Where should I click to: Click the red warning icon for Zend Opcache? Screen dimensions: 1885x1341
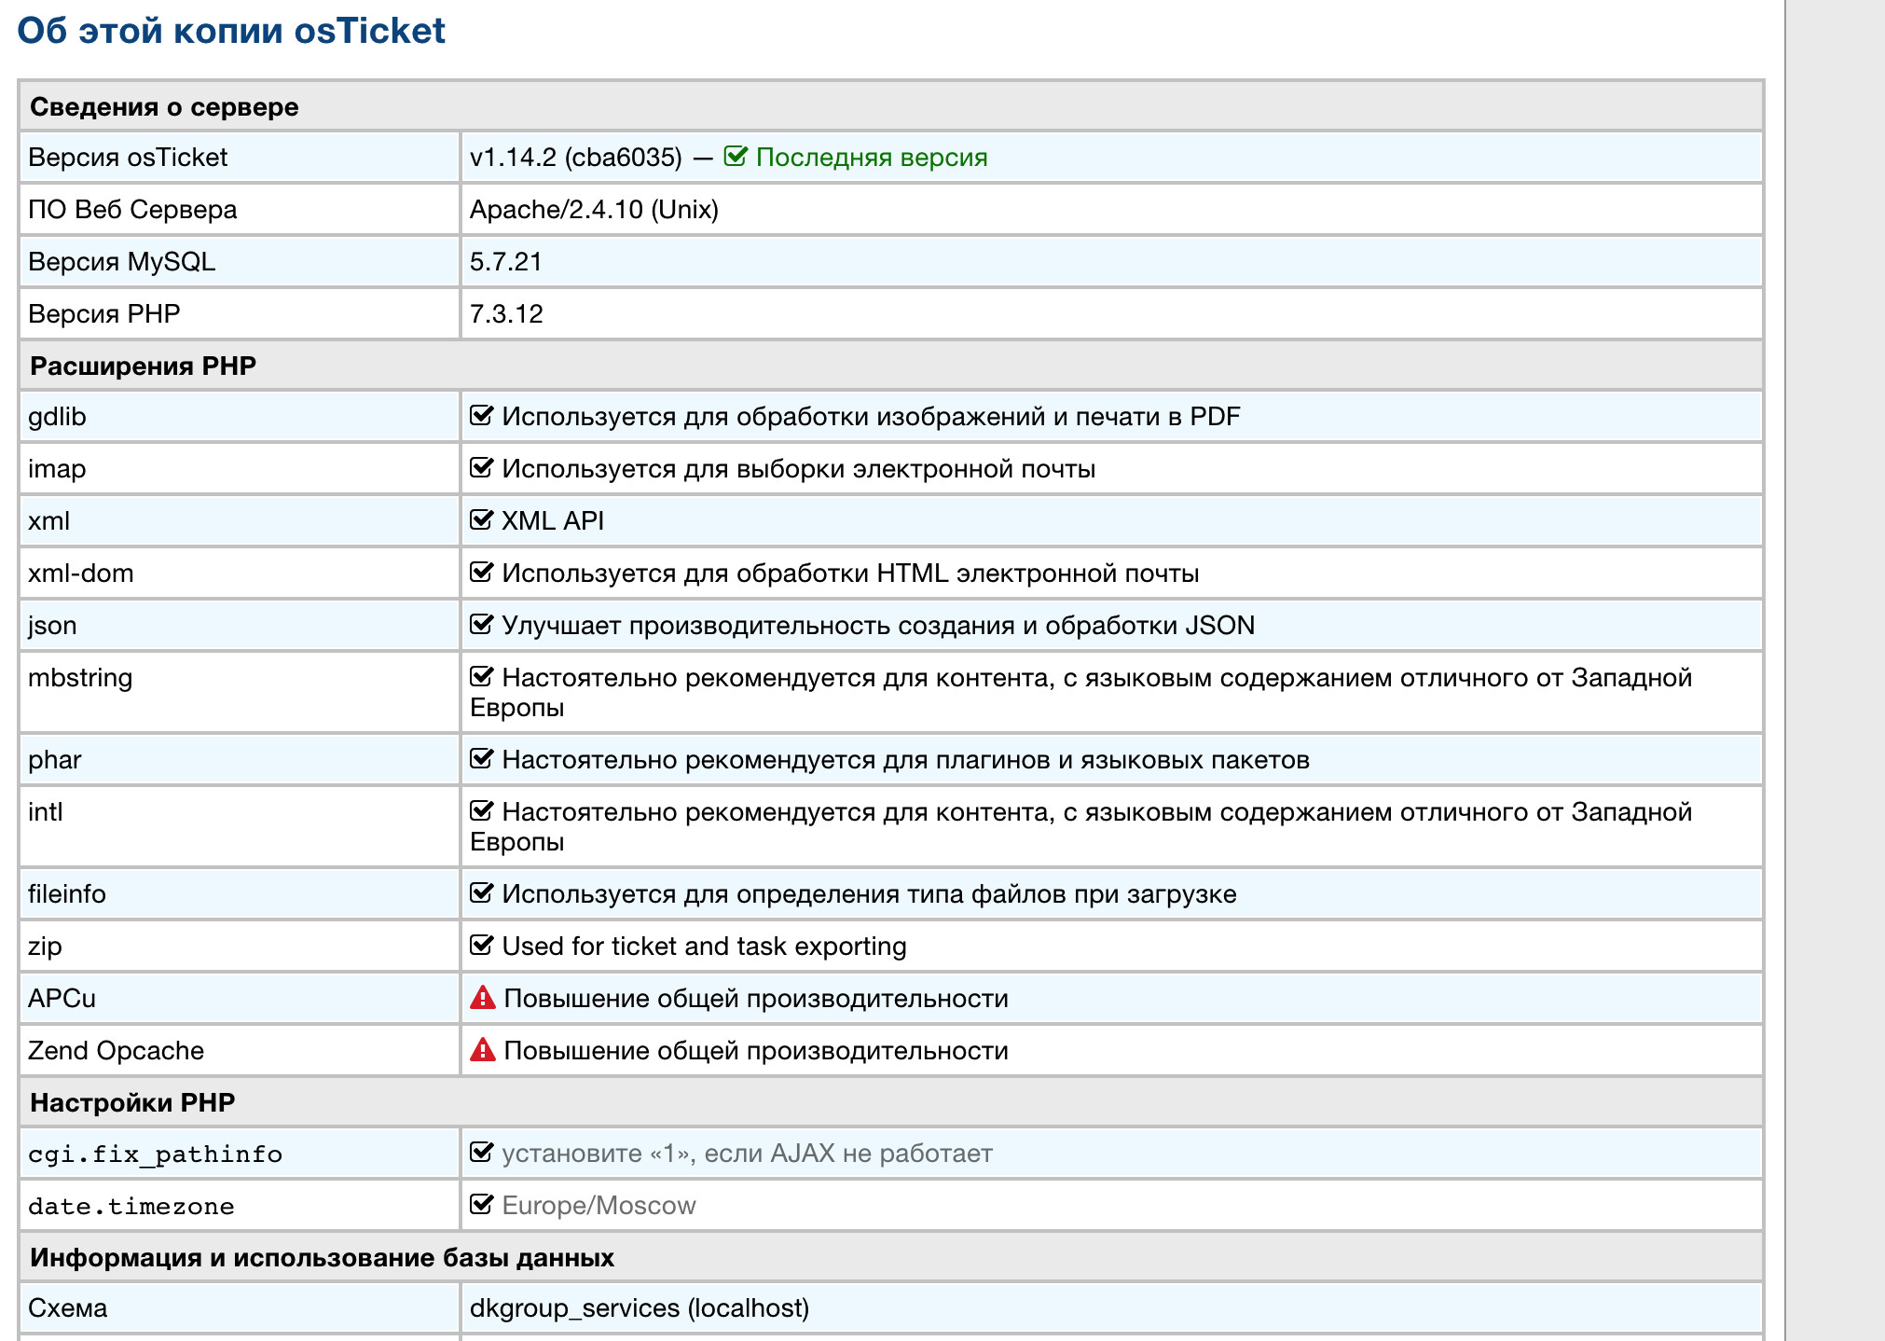(482, 1050)
